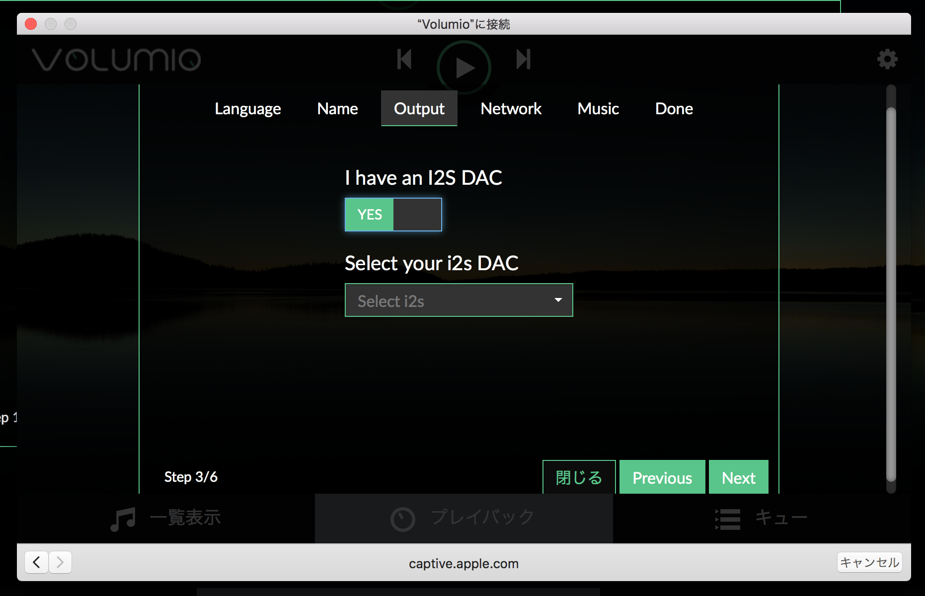Open settings via the gear icon
This screenshot has height=596, width=925.
tap(887, 60)
